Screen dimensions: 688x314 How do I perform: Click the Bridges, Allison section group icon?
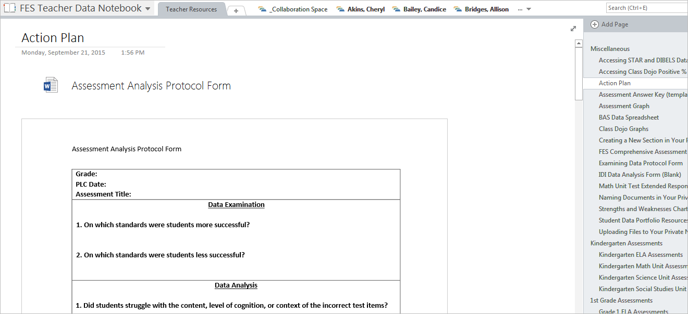coord(458,9)
